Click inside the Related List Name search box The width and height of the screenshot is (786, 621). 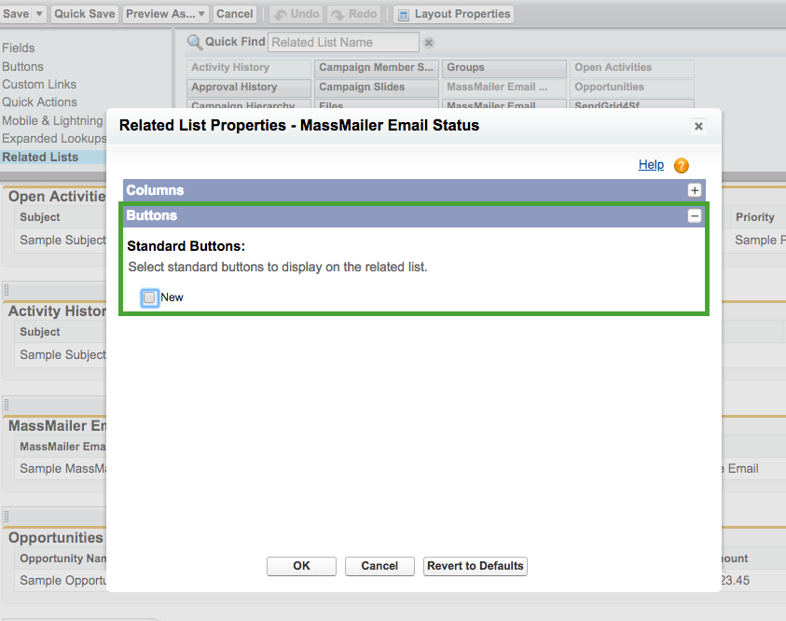tap(343, 41)
